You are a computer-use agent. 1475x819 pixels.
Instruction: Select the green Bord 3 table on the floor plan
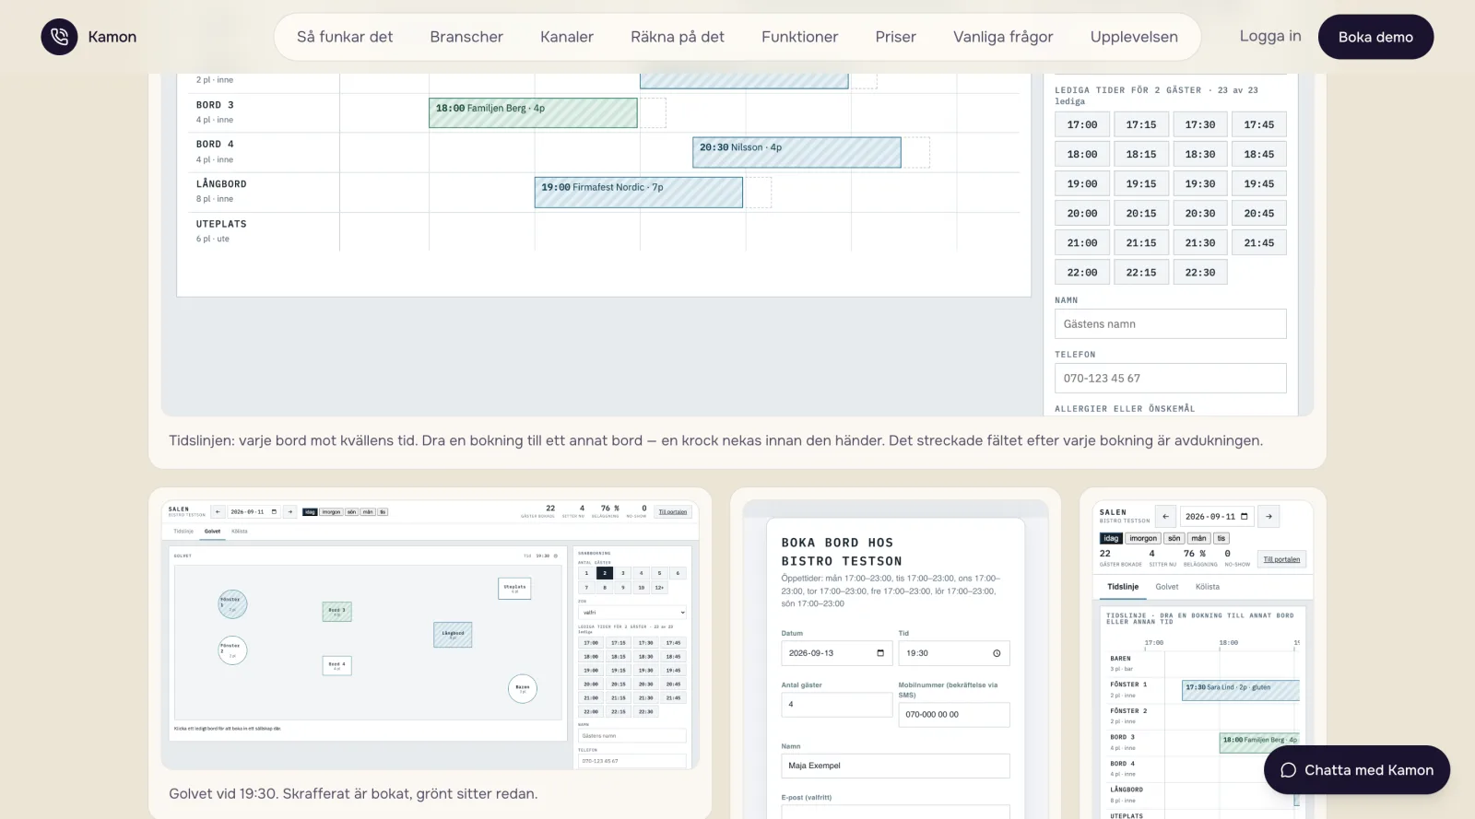[x=336, y=611]
